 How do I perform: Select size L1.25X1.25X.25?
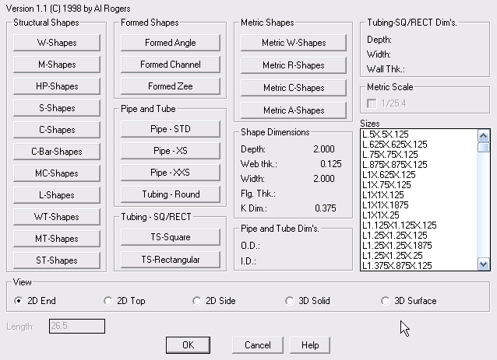coord(418,256)
